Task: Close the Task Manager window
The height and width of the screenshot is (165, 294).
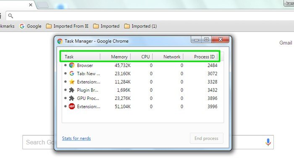Action: 220,39
